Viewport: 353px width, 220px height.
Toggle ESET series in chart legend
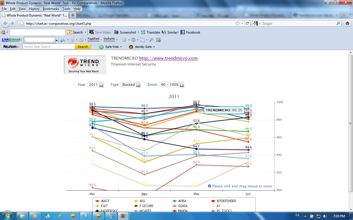click(101, 206)
